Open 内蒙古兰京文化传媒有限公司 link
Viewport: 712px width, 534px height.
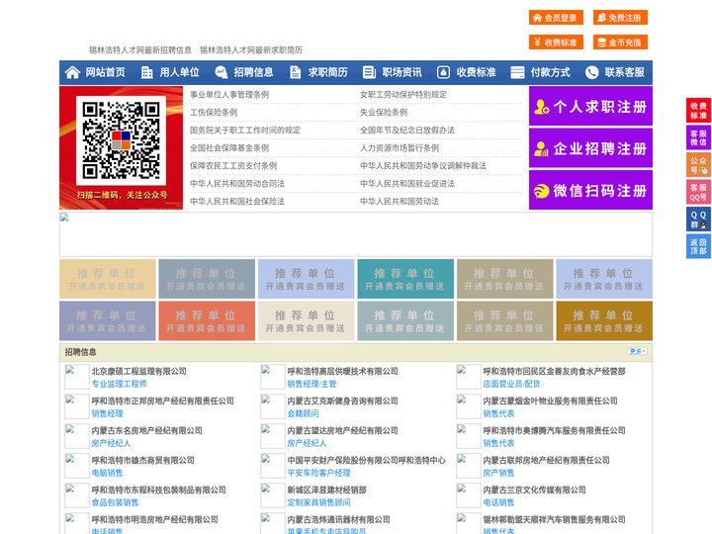coord(534,489)
